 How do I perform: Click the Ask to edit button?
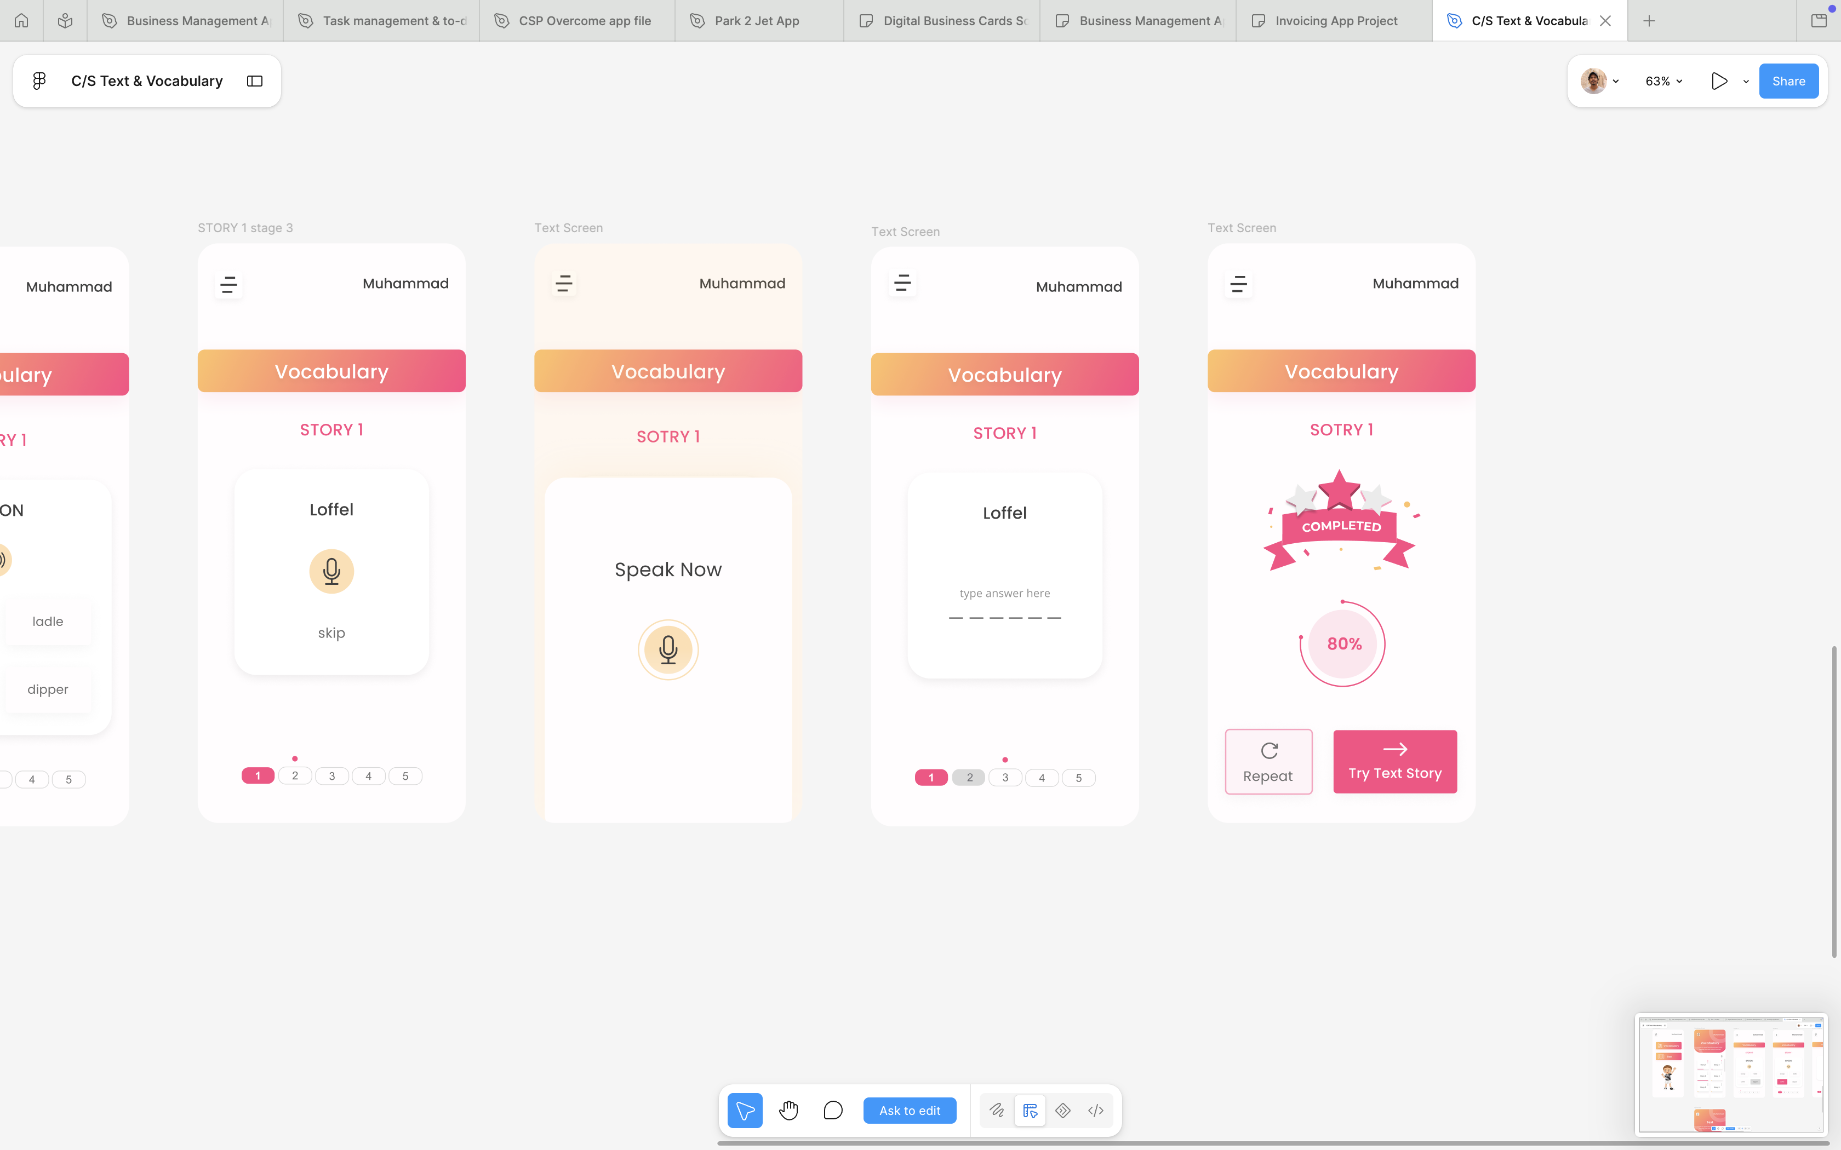click(x=910, y=1111)
